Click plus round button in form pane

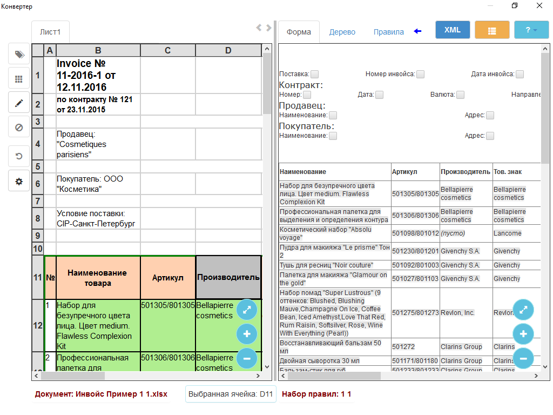click(523, 334)
